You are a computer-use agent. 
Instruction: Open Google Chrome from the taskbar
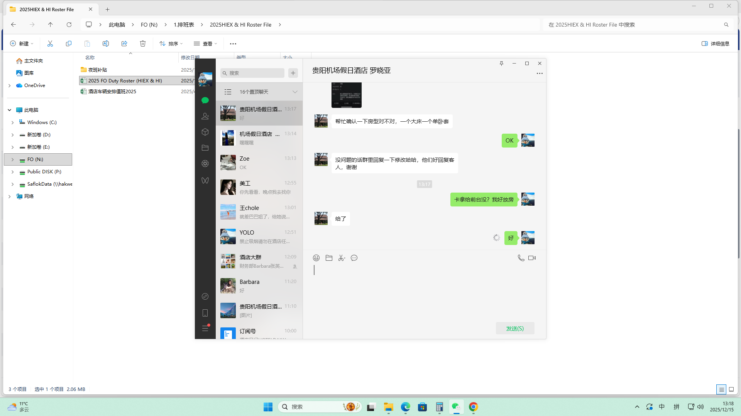473,407
